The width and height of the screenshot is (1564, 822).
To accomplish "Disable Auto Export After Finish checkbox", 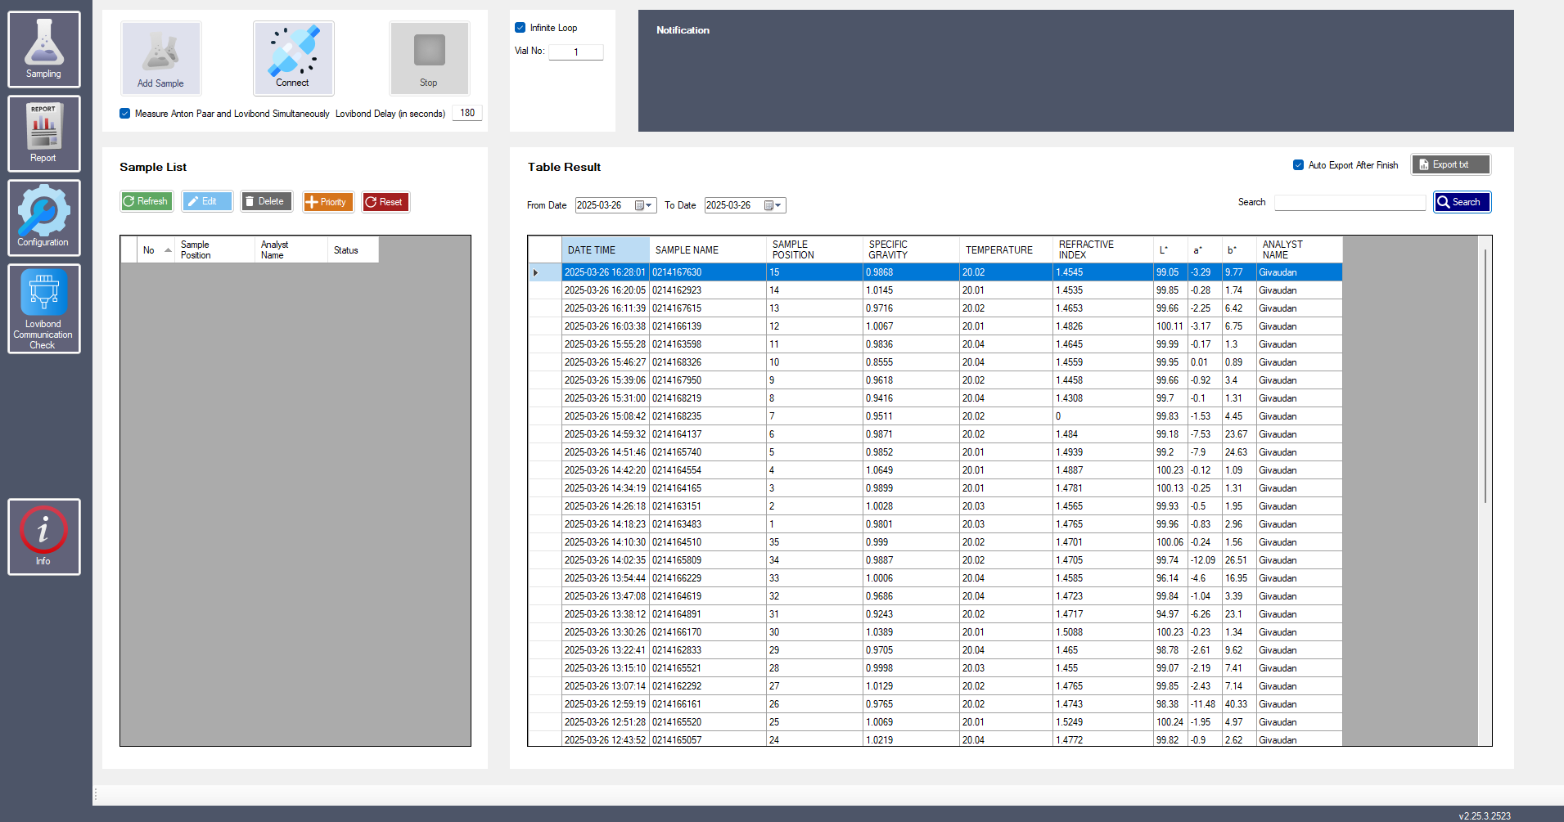I will click(1298, 165).
